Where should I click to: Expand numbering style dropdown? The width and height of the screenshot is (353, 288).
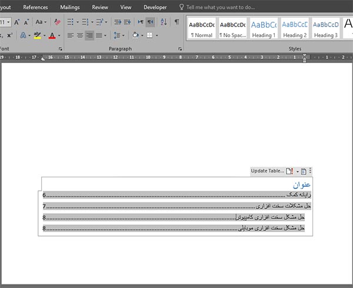tap(92, 22)
